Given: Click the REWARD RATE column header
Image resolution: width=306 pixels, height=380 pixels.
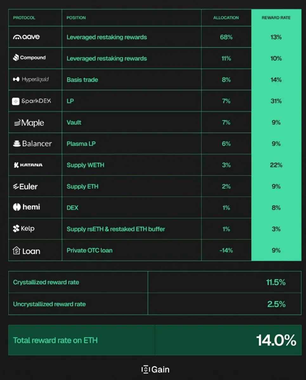Looking at the screenshot, I should click(276, 18).
